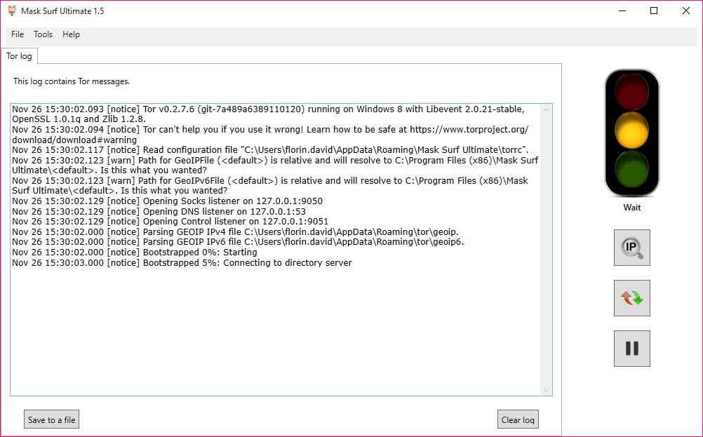Click the 'Path for GeoIPv6File' warning line
This screenshot has height=437, width=703.
point(270,186)
